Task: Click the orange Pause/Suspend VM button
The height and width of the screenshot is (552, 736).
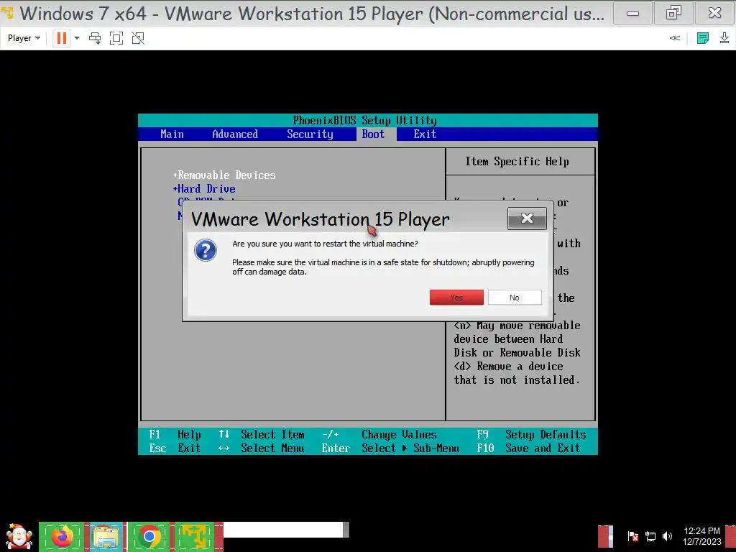Action: [62, 38]
